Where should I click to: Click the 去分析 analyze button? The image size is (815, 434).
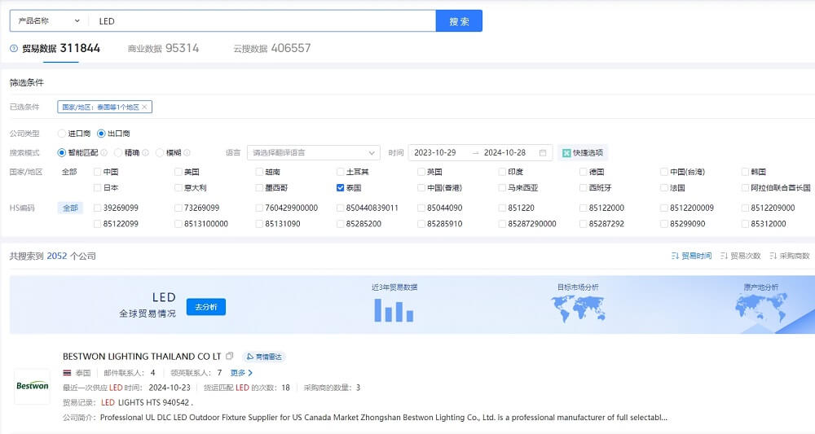(x=206, y=307)
